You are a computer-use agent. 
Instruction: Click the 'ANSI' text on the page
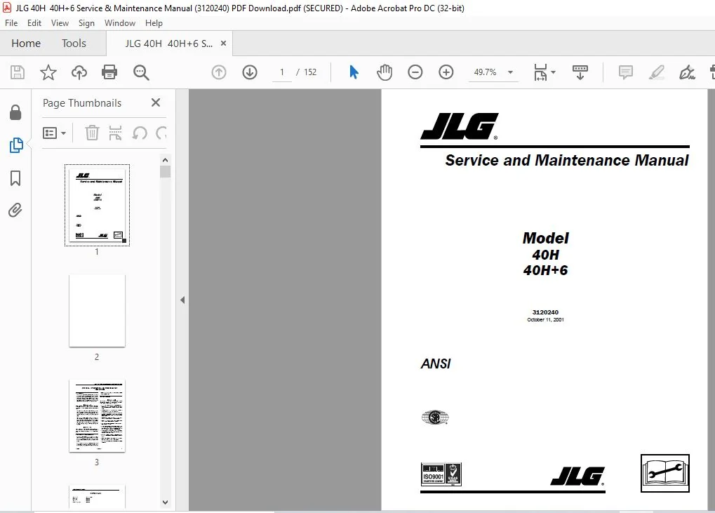pyautogui.click(x=436, y=364)
